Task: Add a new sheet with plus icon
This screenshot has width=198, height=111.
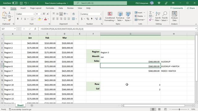Action: [x=32, y=105]
